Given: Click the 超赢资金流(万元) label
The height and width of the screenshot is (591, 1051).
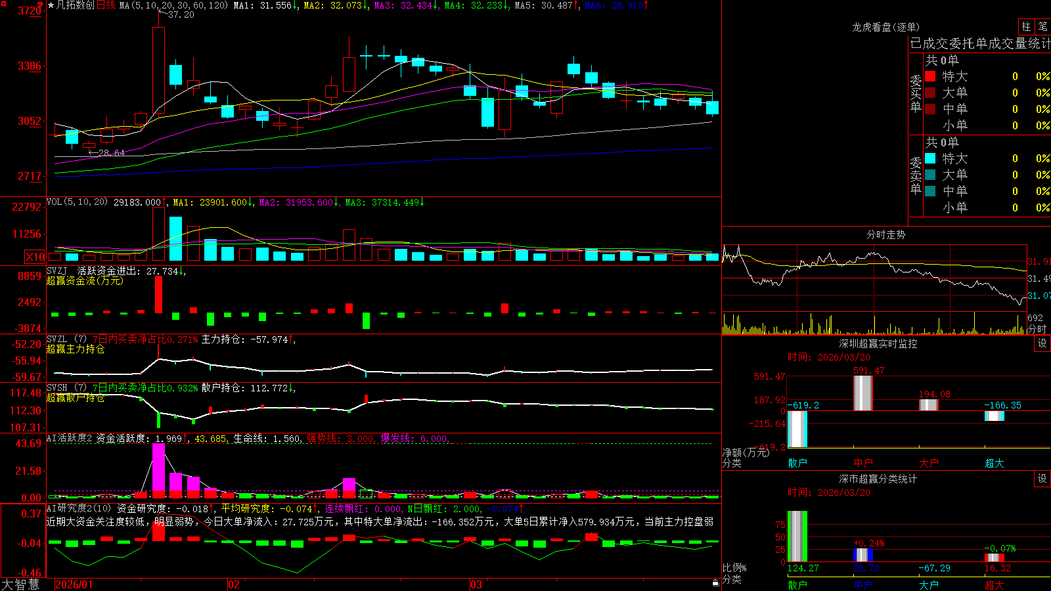Looking at the screenshot, I should (x=85, y=280).
